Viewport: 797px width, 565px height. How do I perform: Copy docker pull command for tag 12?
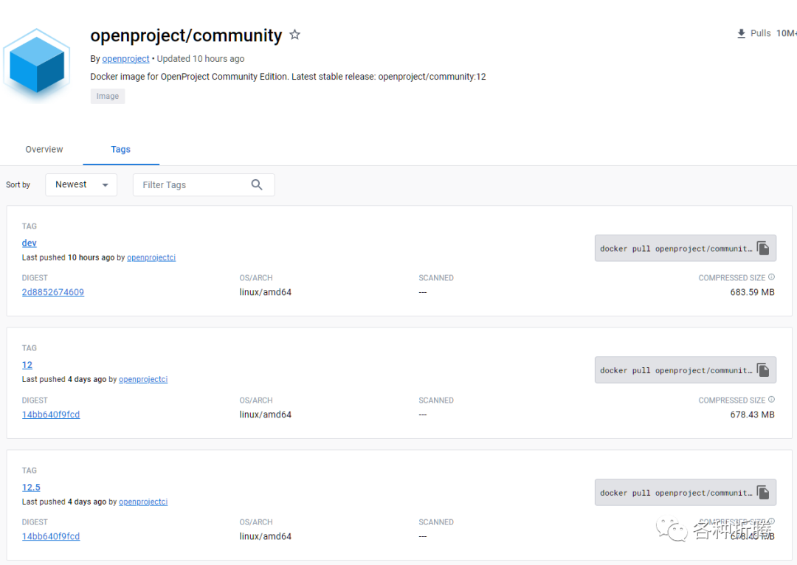763,370
